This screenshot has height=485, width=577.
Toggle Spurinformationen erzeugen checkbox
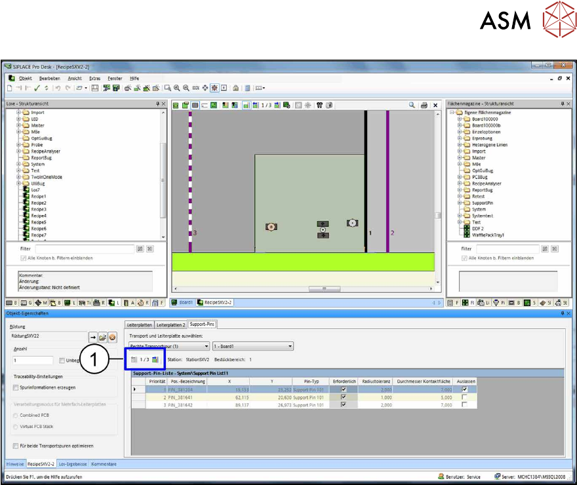[16, 387]
